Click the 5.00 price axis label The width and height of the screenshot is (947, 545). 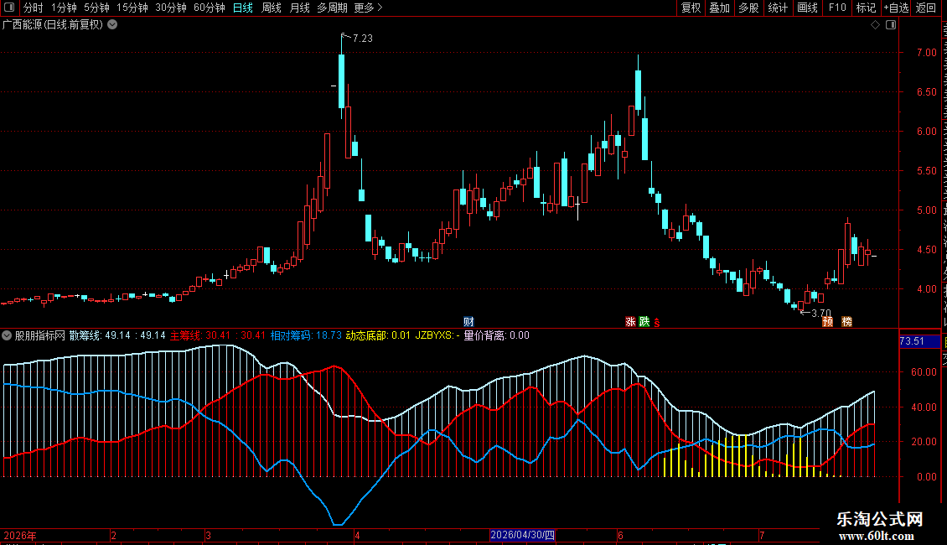pos(926,210)
